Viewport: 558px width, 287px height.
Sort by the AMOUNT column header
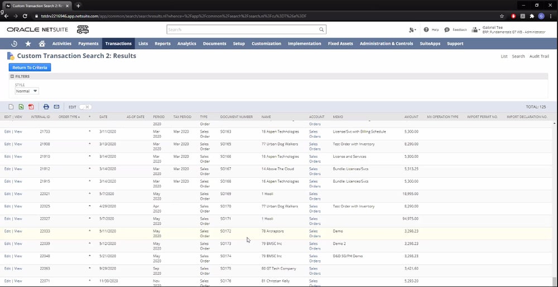click(411, 117)
